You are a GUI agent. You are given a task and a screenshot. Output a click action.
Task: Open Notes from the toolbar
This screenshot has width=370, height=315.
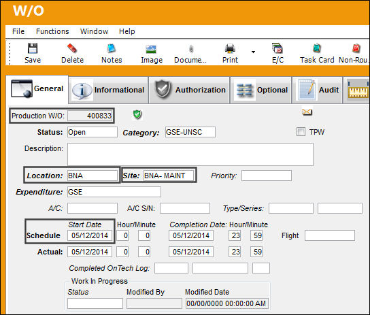[x=112, y=48]
